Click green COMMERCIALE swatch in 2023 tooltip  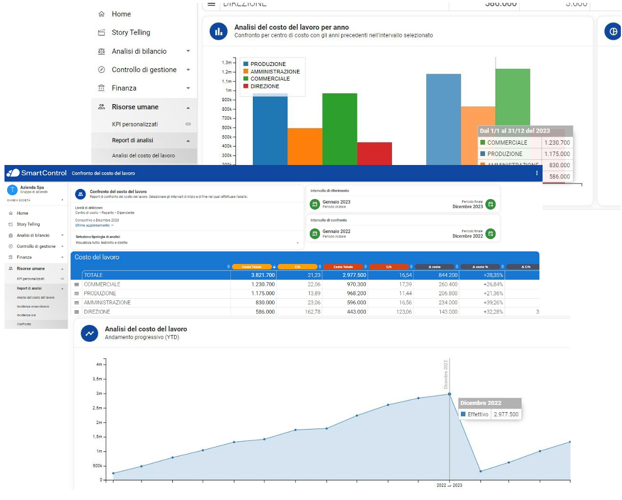pos(483,143)
